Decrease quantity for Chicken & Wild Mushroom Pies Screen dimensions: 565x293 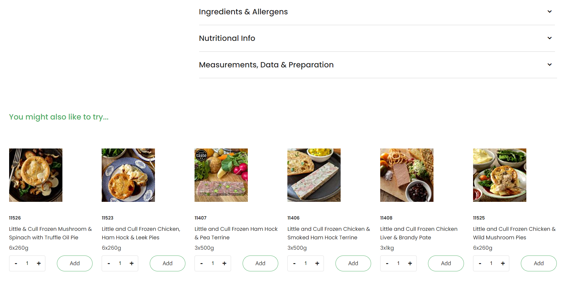[x=480, y=263]
